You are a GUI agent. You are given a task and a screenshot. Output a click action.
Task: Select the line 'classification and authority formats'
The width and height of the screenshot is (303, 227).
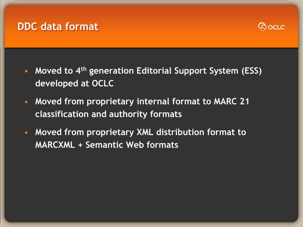coord(108,114)
